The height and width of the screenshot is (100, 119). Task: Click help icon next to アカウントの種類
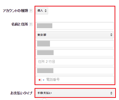31,11
